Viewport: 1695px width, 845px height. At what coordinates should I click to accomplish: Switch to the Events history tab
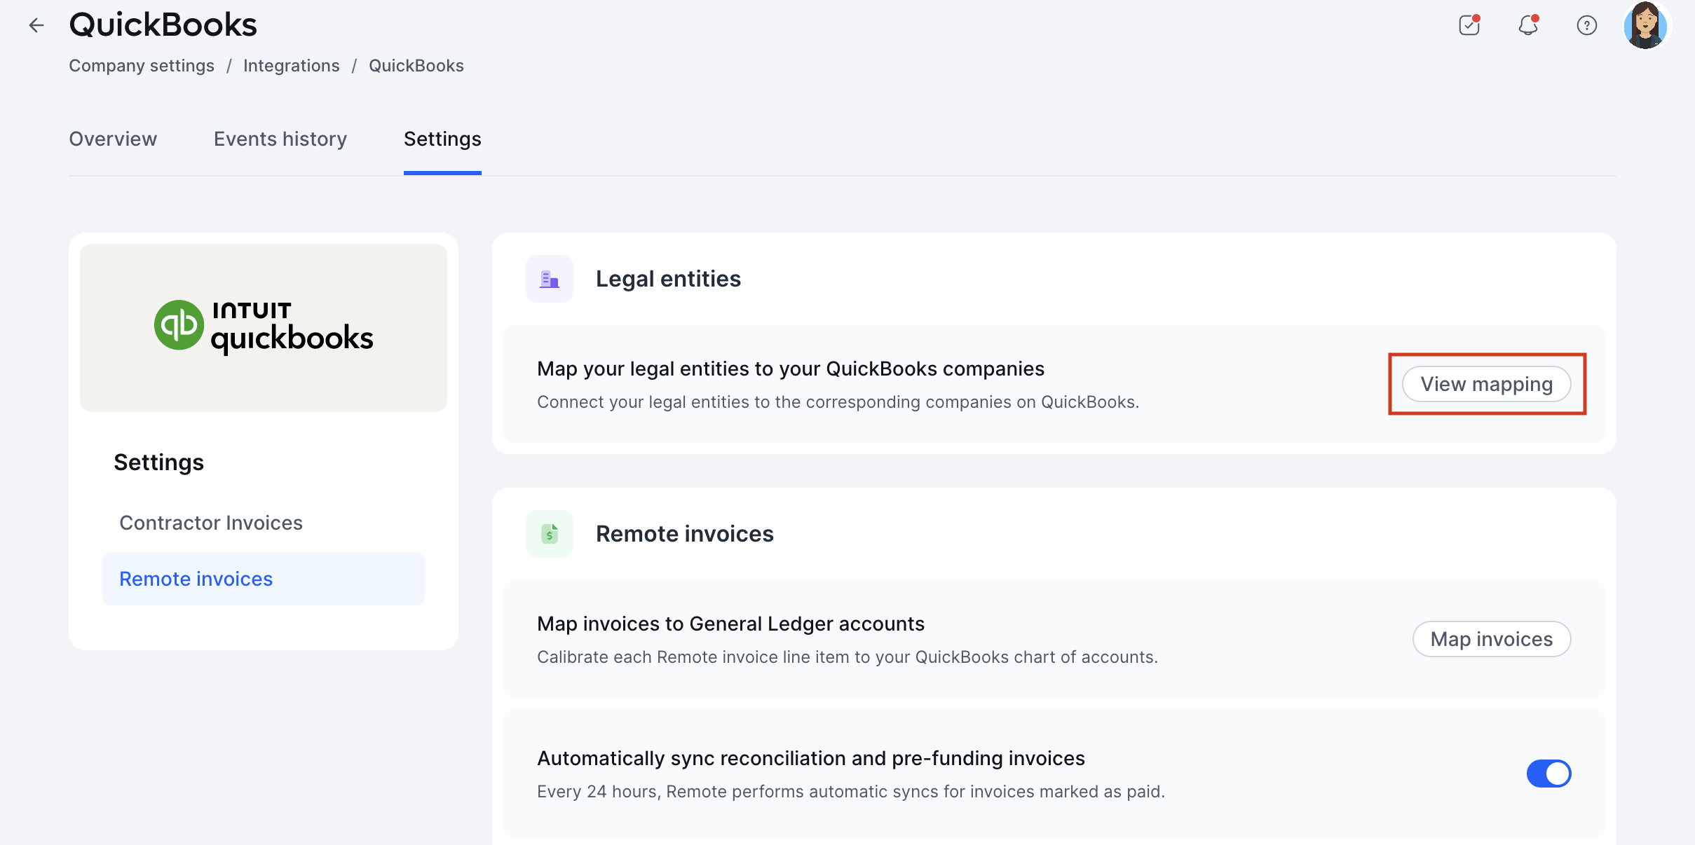(280, 139)
